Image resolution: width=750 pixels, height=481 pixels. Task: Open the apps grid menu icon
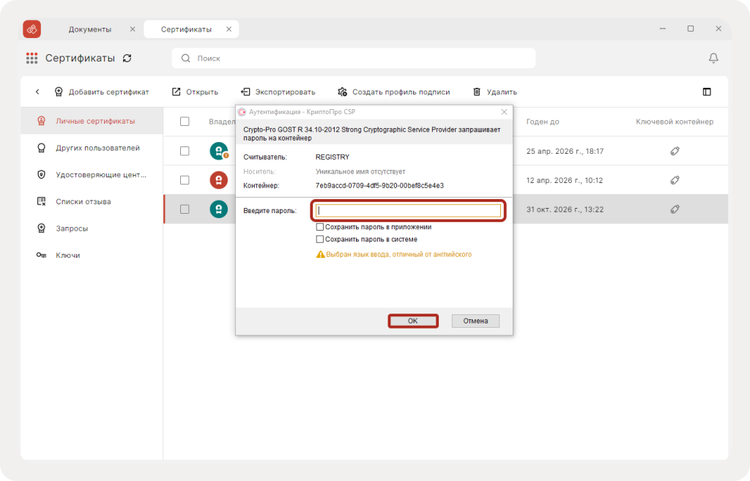tap(31, 59)
